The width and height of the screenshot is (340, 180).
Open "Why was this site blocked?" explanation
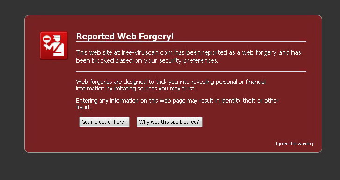169,122
